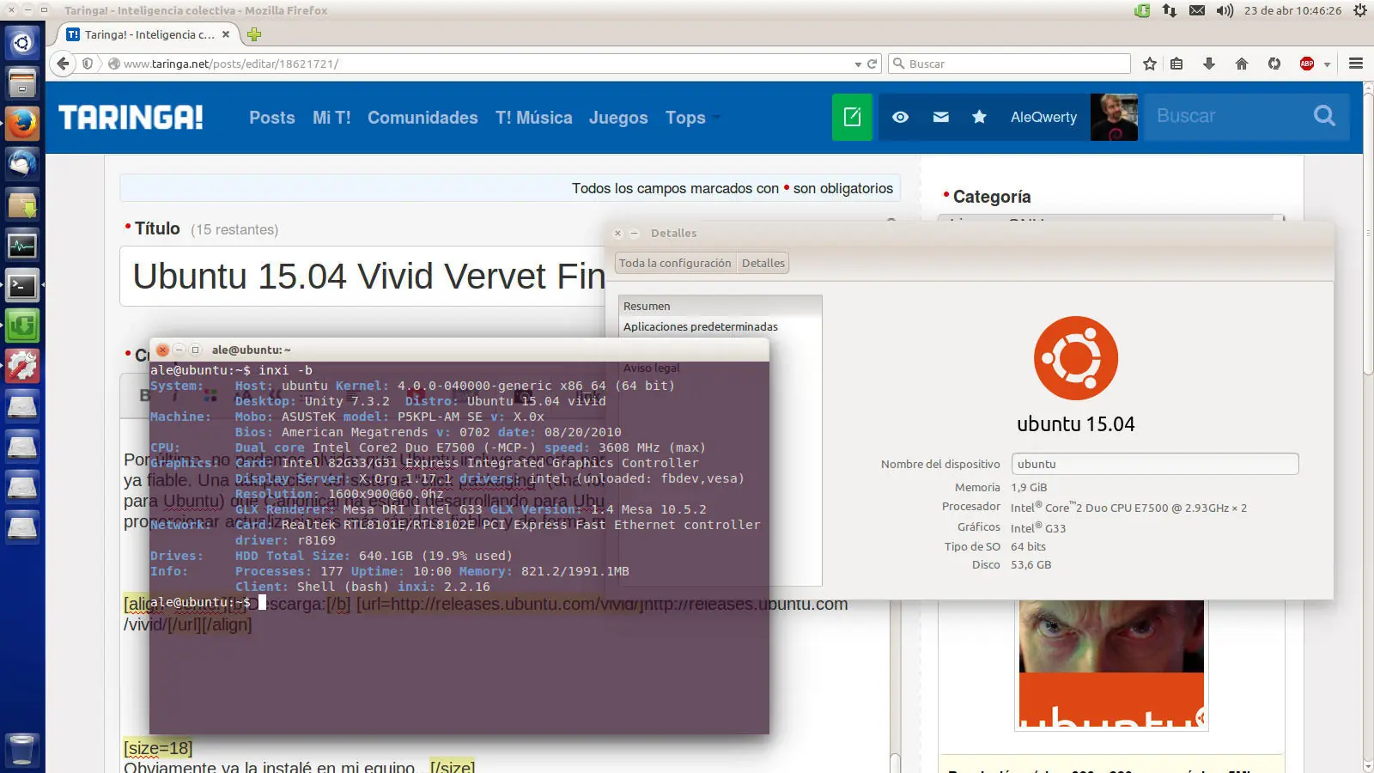Click the green create post icon on Taringa
This screenshot has height=773, width=1374.
point(852,117)
